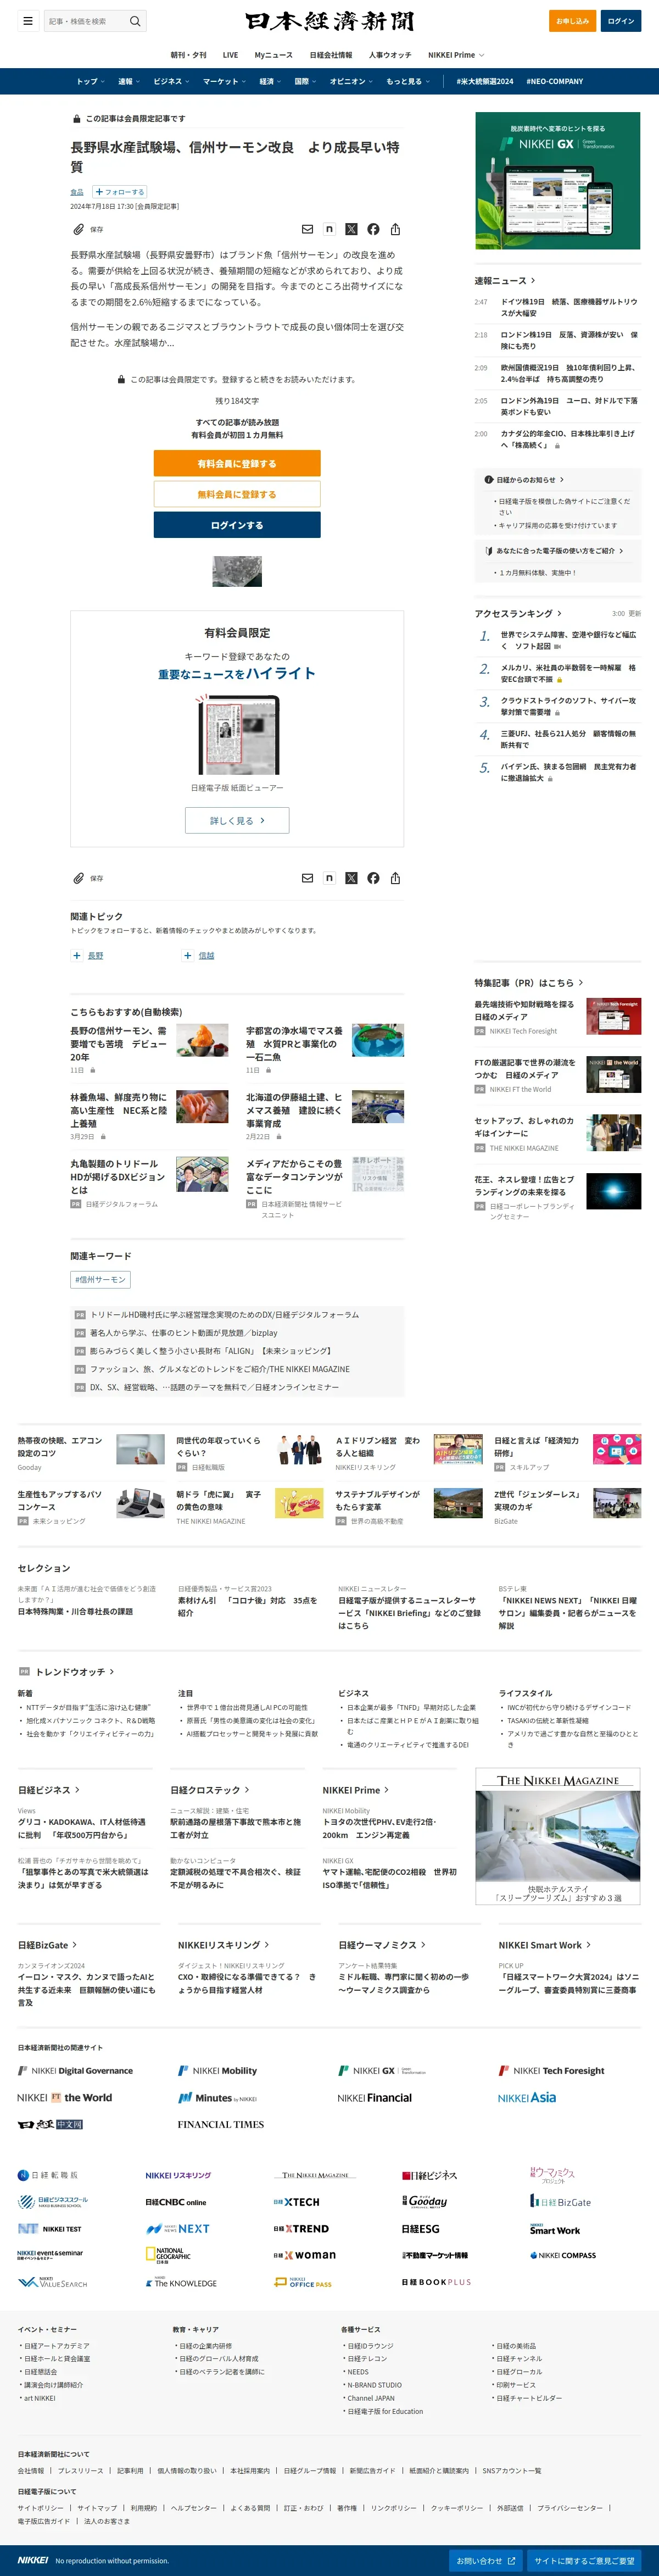Open the #米大統領選2024 tag in nav

pos(485,82)
